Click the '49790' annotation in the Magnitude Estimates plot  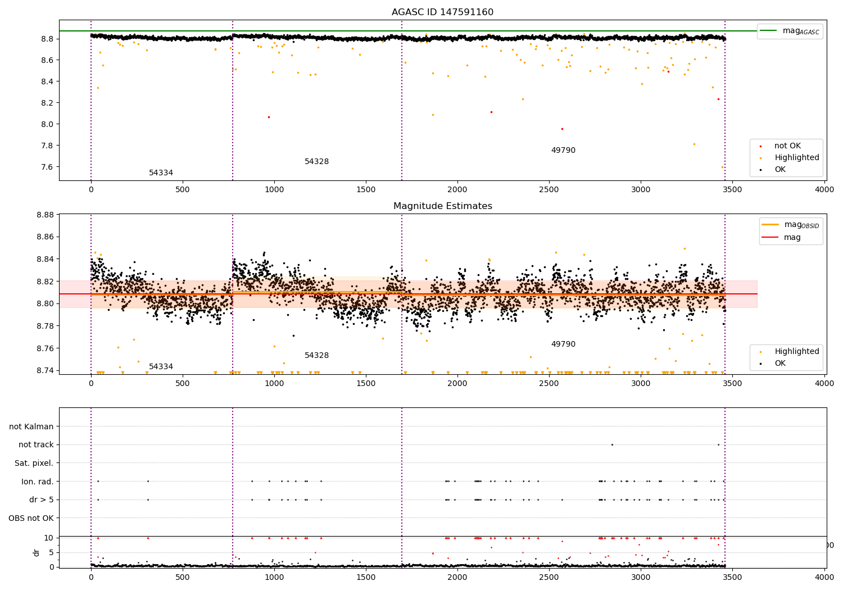(563, 344)
